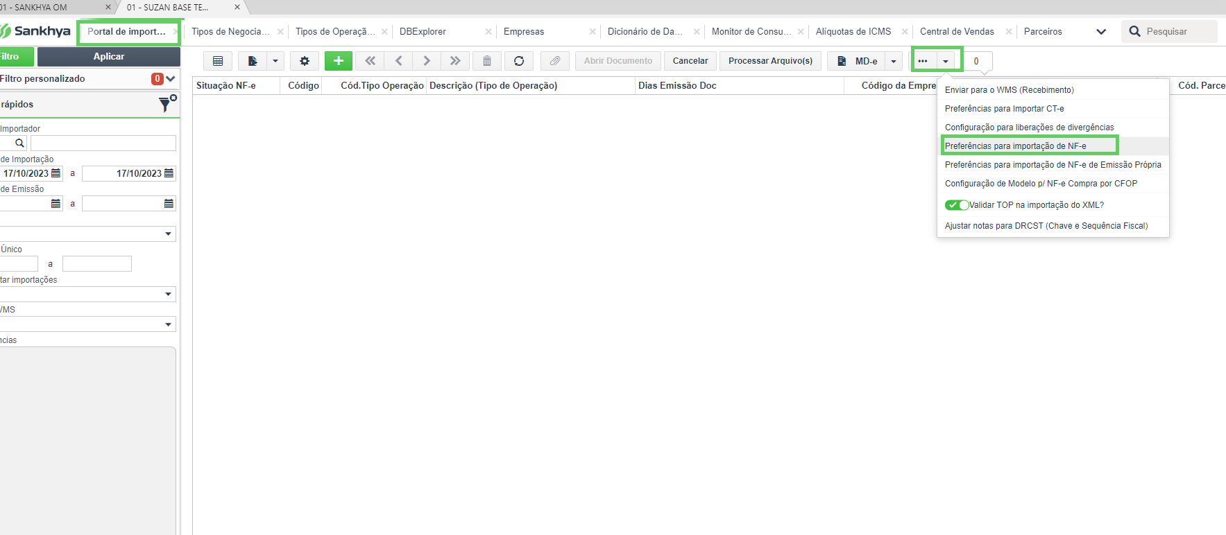The image size is (1226, 535).
Task: Select Preferências de NF-e de Emissão Própria
Action: (x=1053, y=165)
